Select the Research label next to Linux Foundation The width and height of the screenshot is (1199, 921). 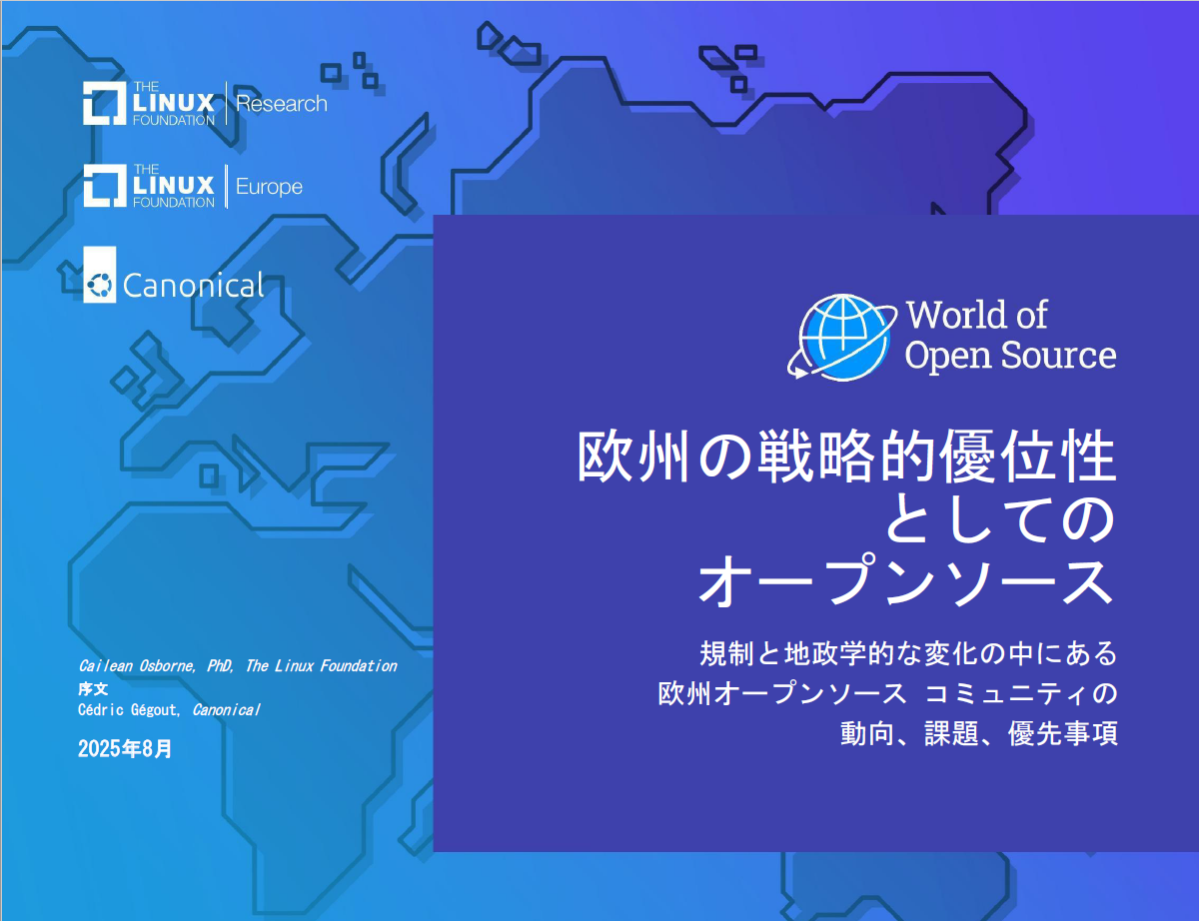(282, 103)
